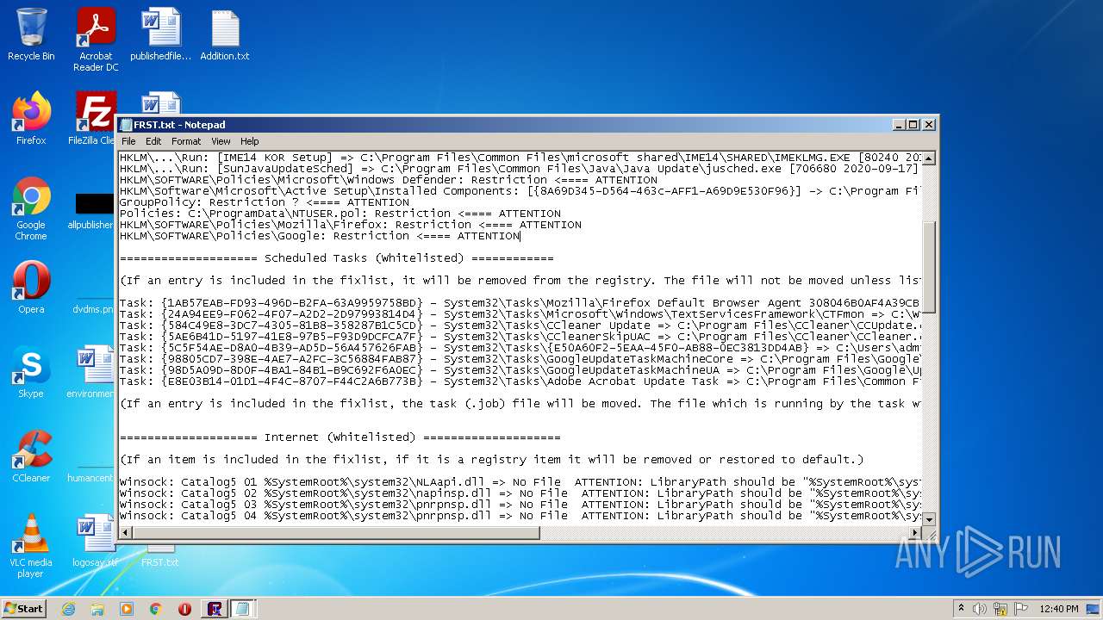
Task: Click the network status tray icon
Action: coord(1000,609)
